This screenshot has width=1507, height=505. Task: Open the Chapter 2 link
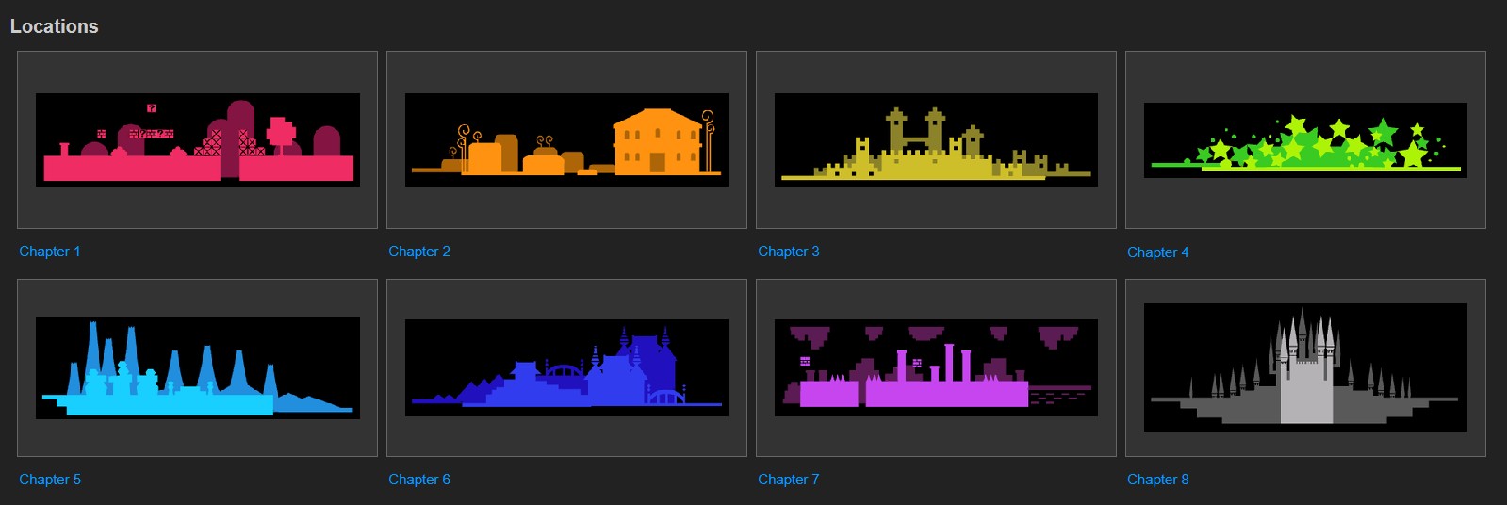[x=419, y=252]
